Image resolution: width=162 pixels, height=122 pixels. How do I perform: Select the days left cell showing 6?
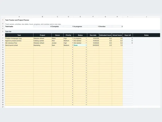point(128,41)
